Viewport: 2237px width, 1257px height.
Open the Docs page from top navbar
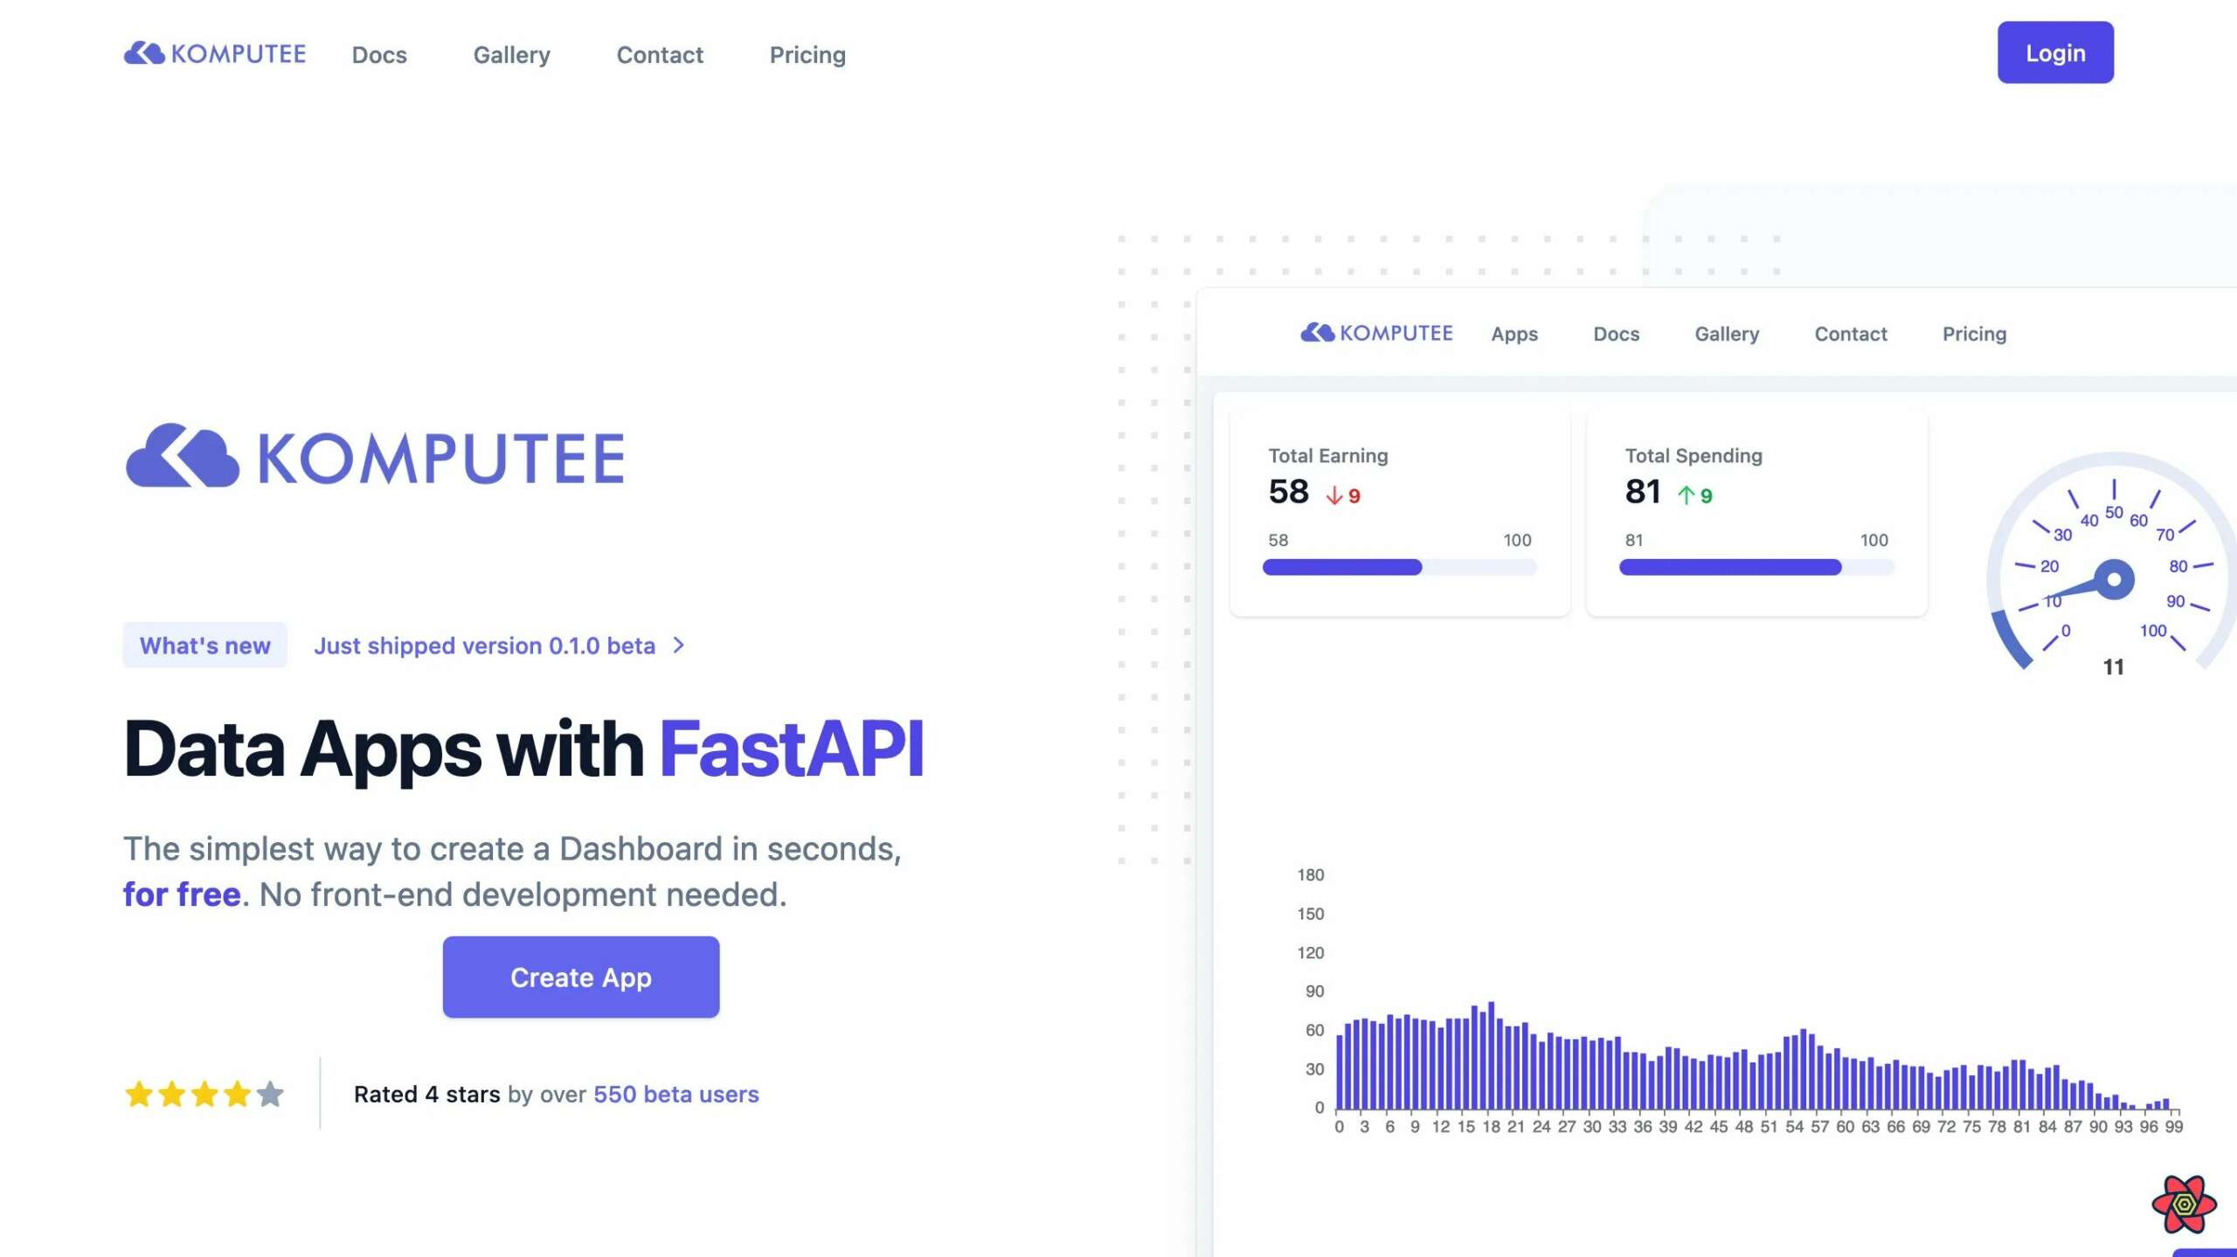point(379,55)
